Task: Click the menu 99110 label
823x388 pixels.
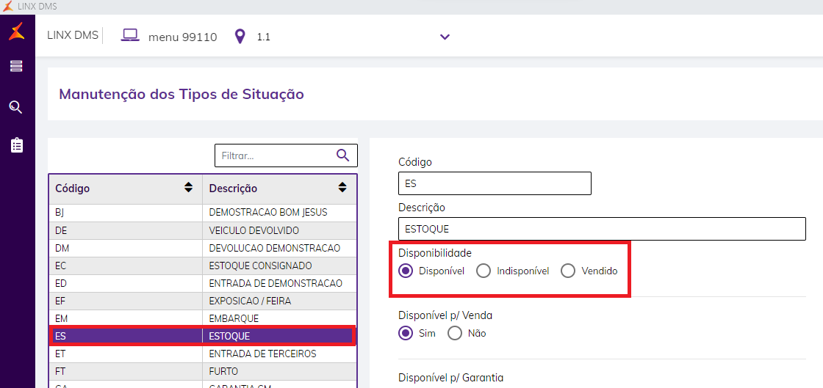Action: [x=182, y=37]
